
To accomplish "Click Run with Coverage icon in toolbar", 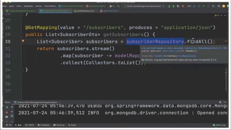I will (178, 6).
